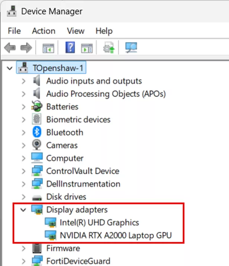This screenshot has width=229, height=266.
Task: Click the Firmware chip icon
Action: pyautogui.click(x=37, y=248)
